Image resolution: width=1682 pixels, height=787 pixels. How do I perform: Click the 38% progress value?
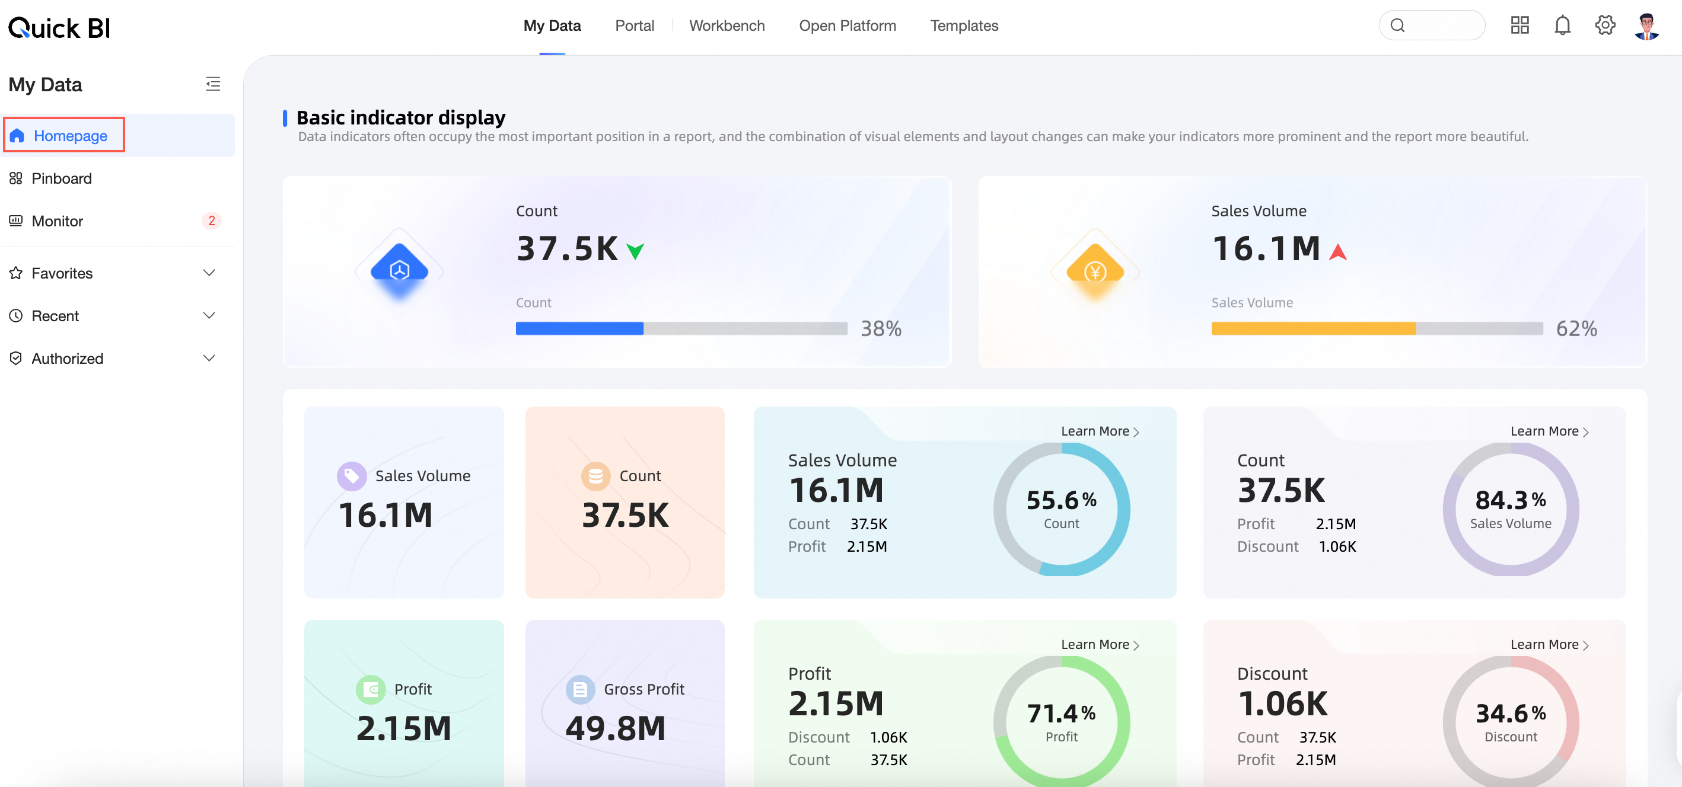click(881, 328)
